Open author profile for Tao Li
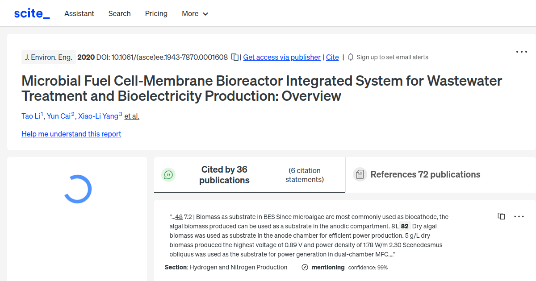Screen dimensions: 536x281 click(x=31, y=116)
